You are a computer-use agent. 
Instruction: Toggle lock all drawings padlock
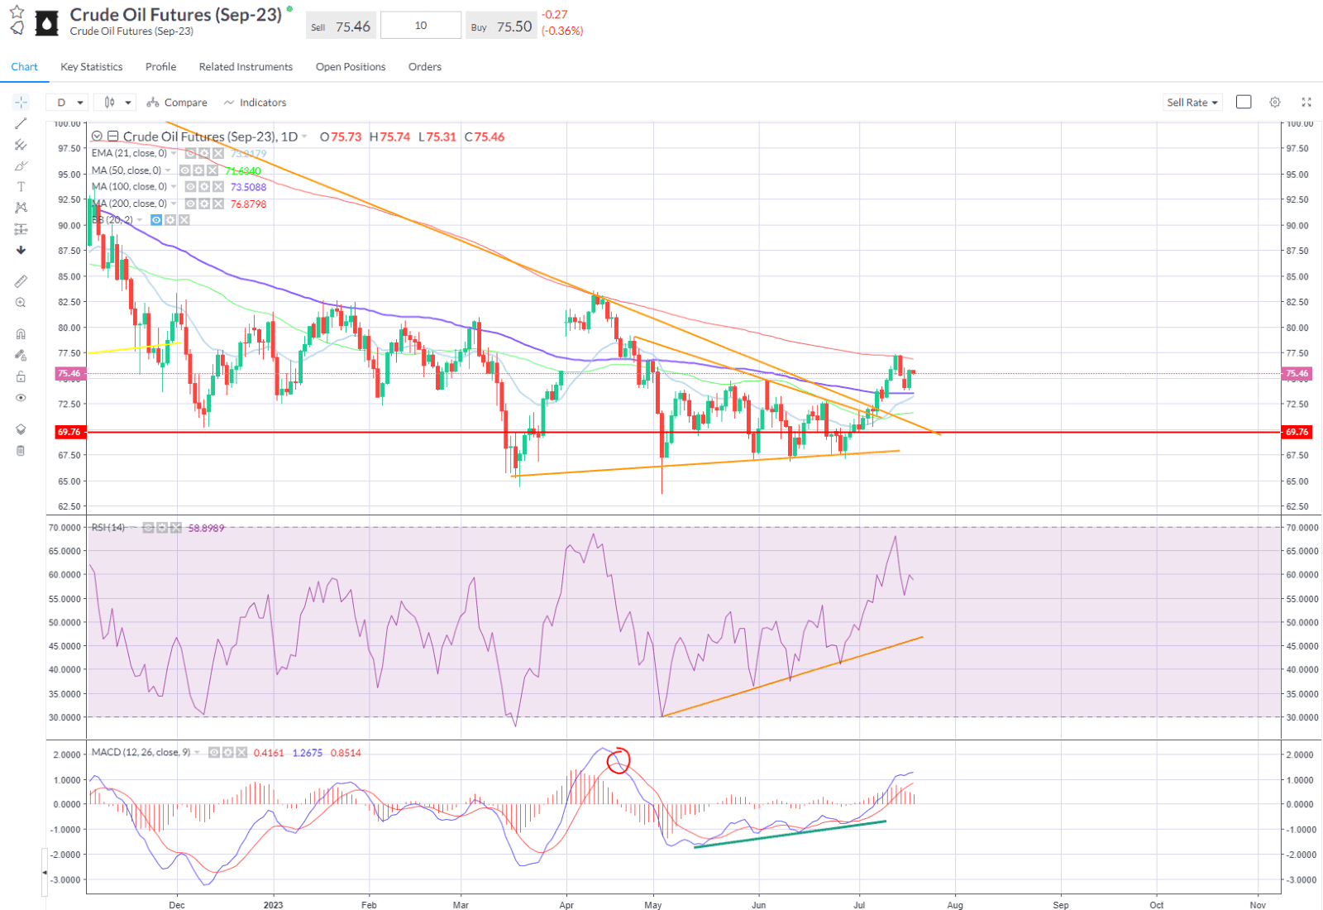[21, 376]
